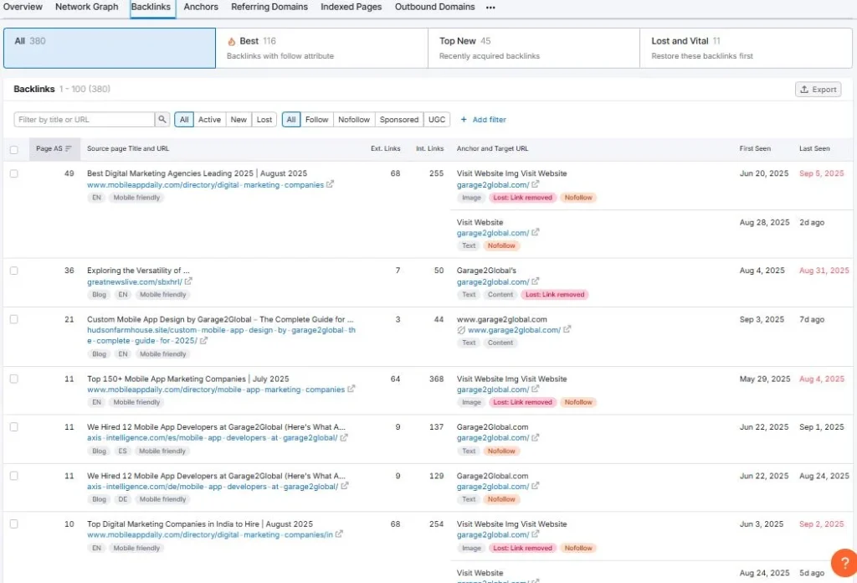857x583 pixels.
Task: Check the axis-intelligence.com/de row checkbox
Action: 13,476
